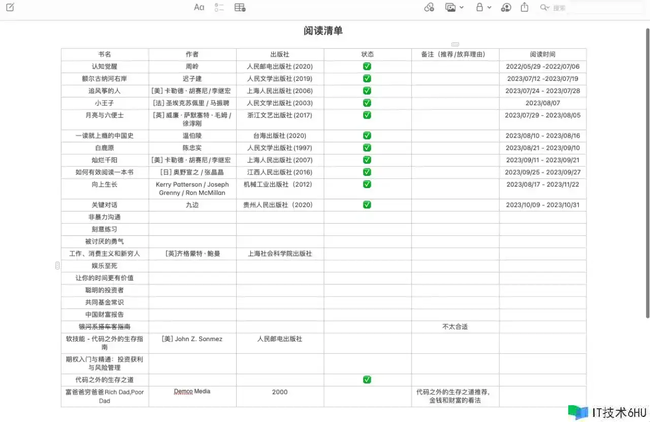Click the vertical scrollbar on the right

(x=647, y=173)
